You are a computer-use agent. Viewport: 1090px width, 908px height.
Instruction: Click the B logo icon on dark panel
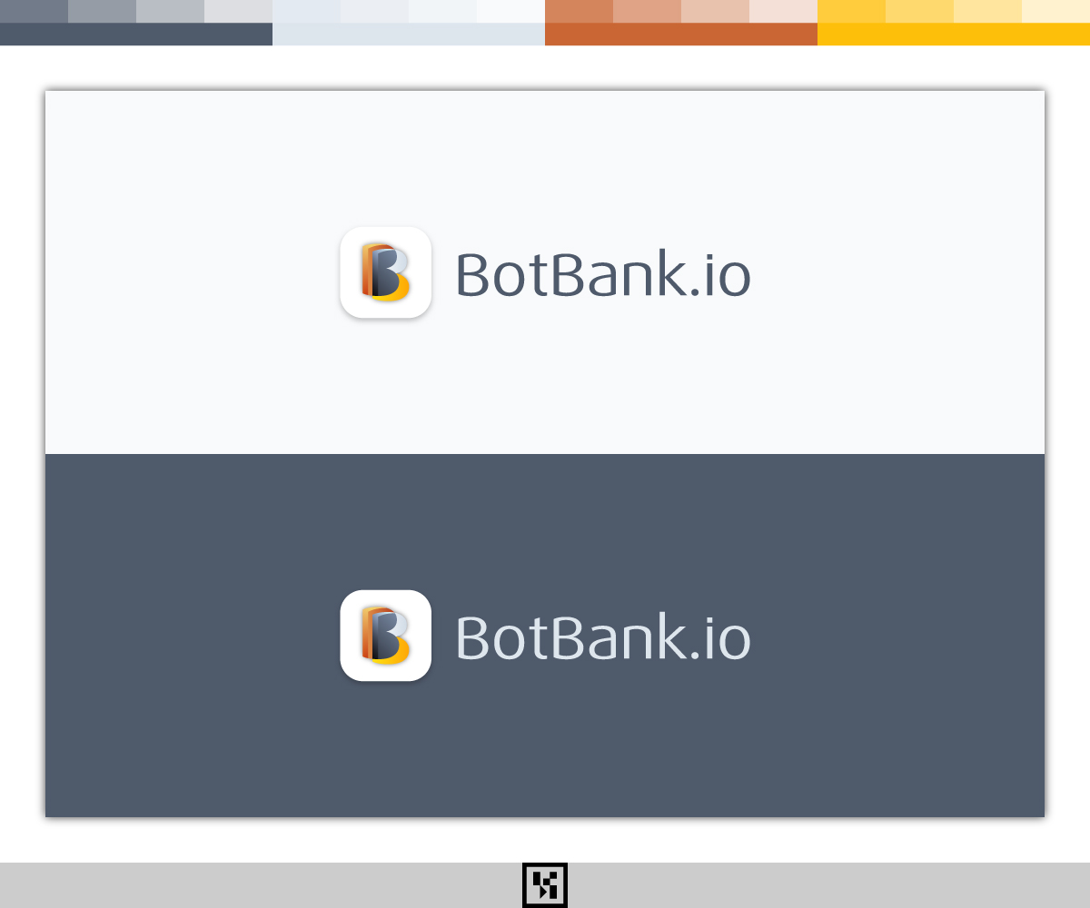(x=385, y=636)
